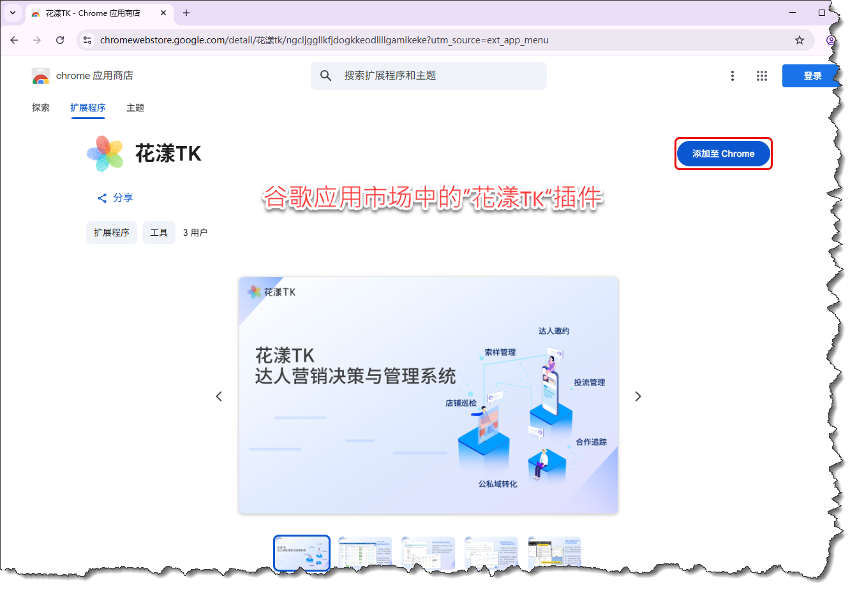857x592 pixels.
Task: Open a new browser tab
Action: tap(186, 13)
